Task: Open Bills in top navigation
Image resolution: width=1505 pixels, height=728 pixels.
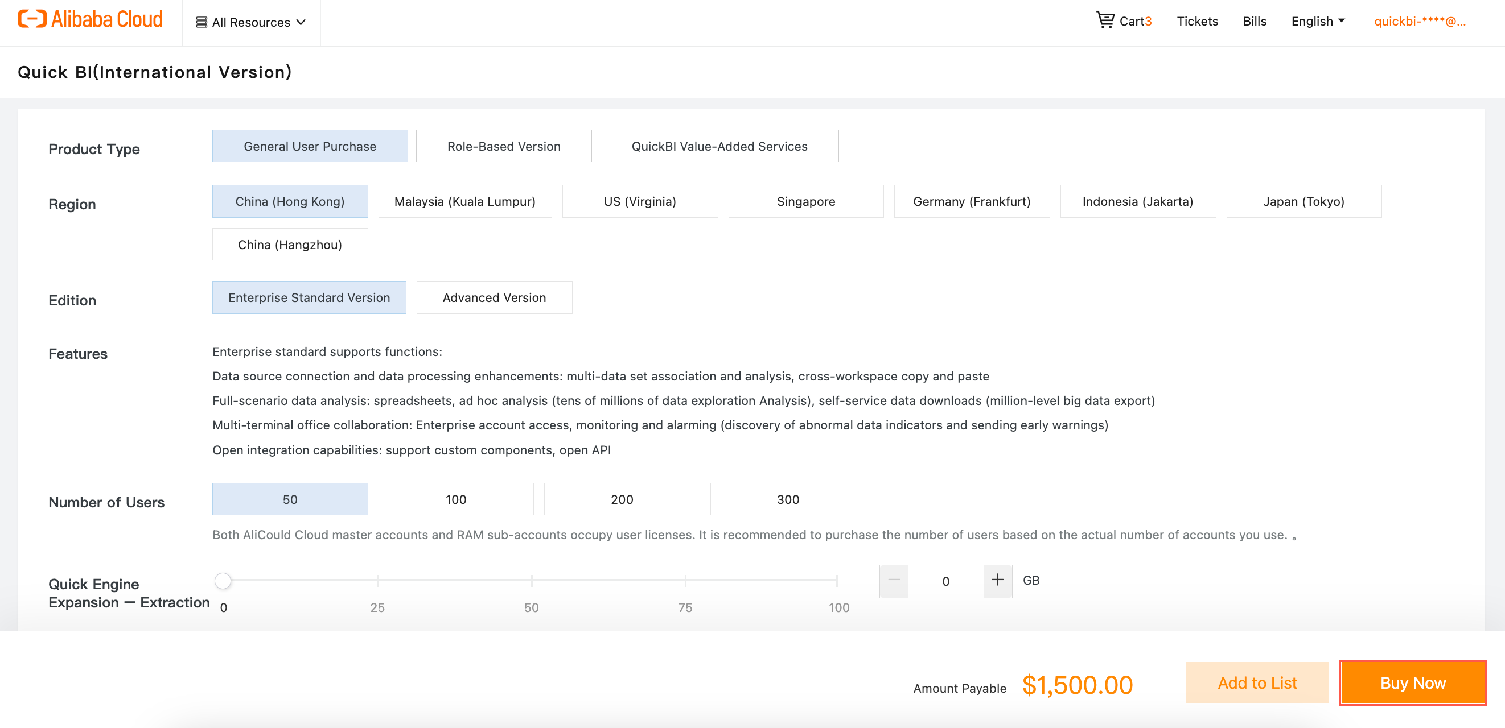Action: click(1255, 21)
